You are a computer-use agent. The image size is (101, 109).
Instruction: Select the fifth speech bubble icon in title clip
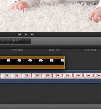pos(52,60)
